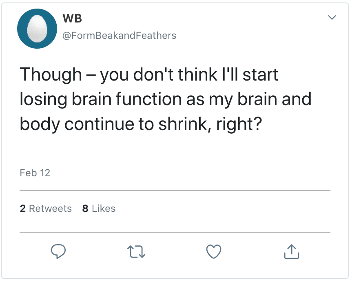The height and width of the screenshot is (283, 350).
Task: Like the tweet with the heart icon
Action: (213, 252)
